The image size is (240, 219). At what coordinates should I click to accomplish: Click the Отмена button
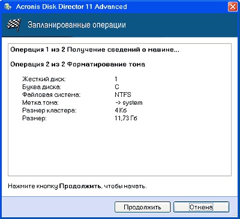pyautogui.click(x=201, y=207)
